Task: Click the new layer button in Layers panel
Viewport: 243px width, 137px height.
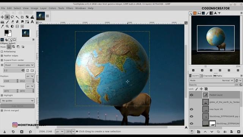Action: pos(192,132)
